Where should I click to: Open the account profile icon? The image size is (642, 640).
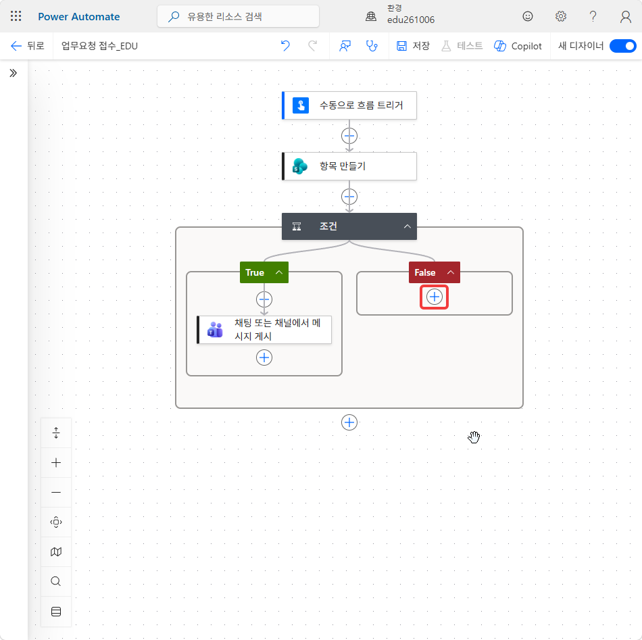point(625,16)
